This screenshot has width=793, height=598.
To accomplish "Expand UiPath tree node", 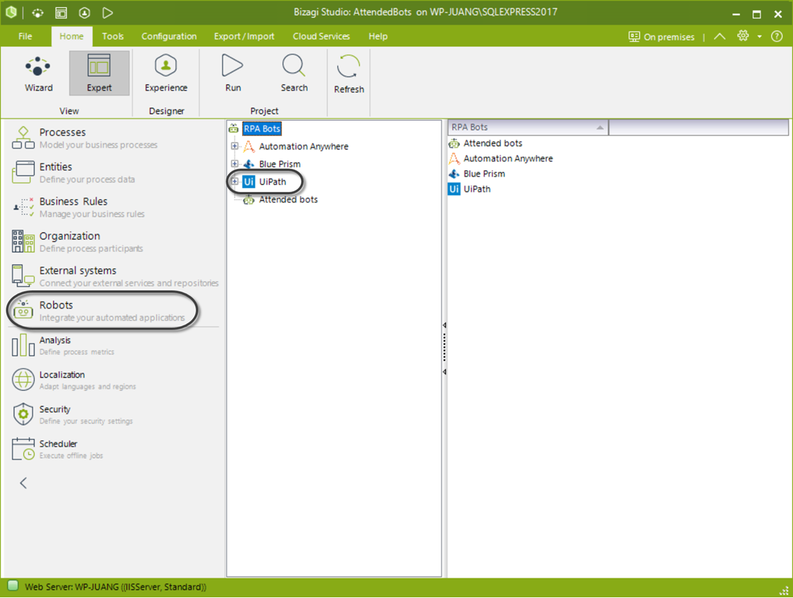I will click(x=234, y=181).
